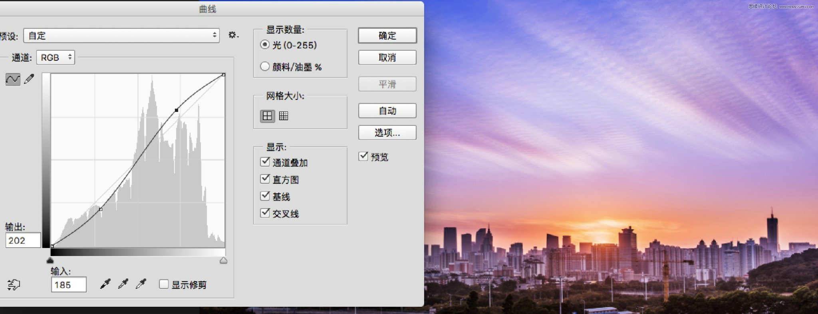This screenshot has height=314, width=818.
Task: Activate the on-image adjustment hand tool
Action: [14, 284]
